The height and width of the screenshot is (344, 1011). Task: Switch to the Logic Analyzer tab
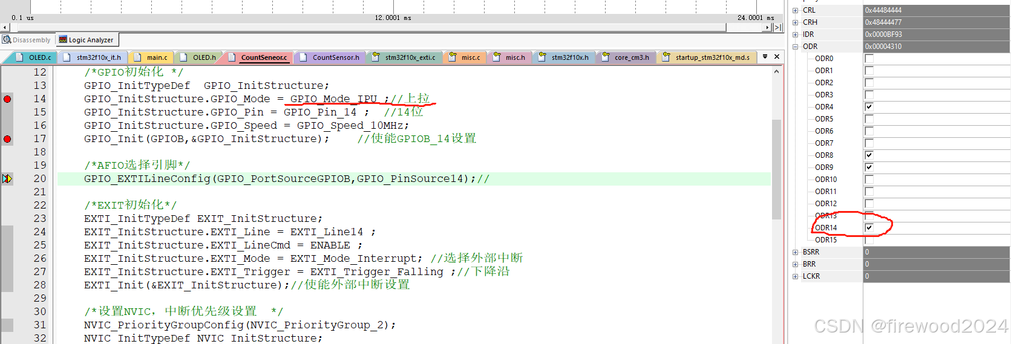coord(86,40)
